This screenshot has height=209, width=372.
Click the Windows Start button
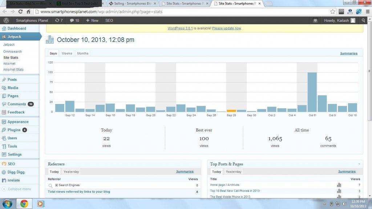click(x=7, y=204)
